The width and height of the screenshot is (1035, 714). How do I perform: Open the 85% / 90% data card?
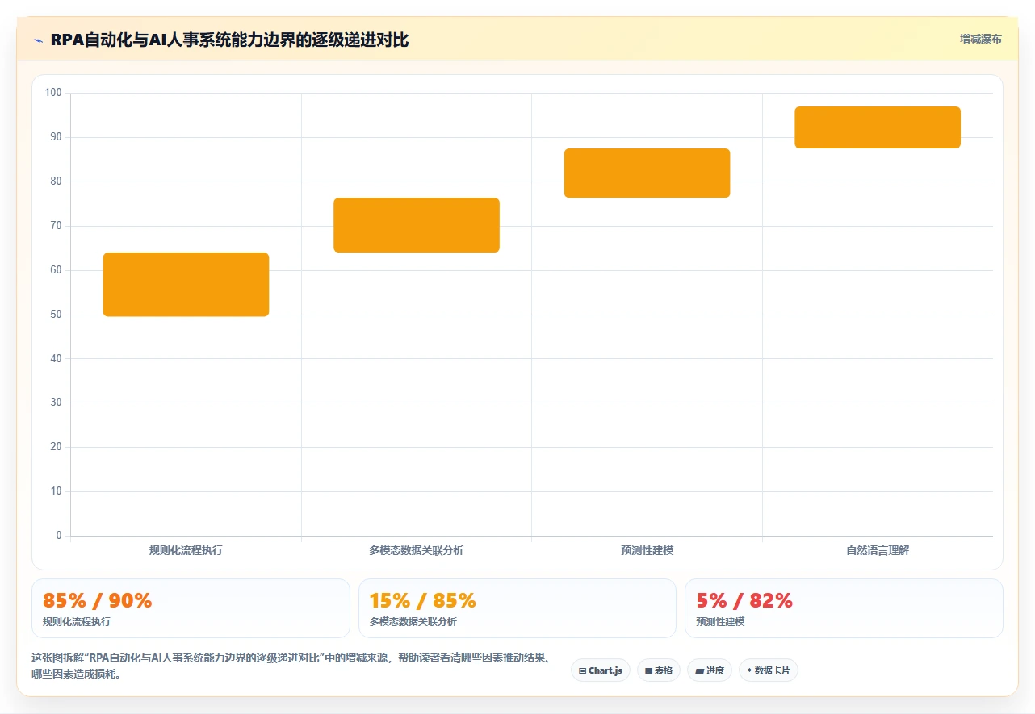coord(191,608)
